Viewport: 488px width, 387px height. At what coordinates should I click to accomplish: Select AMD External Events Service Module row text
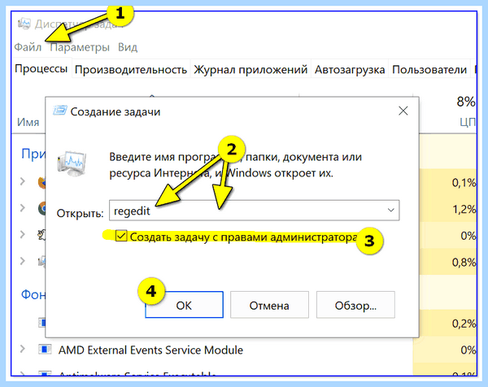(x=150, y=350)
